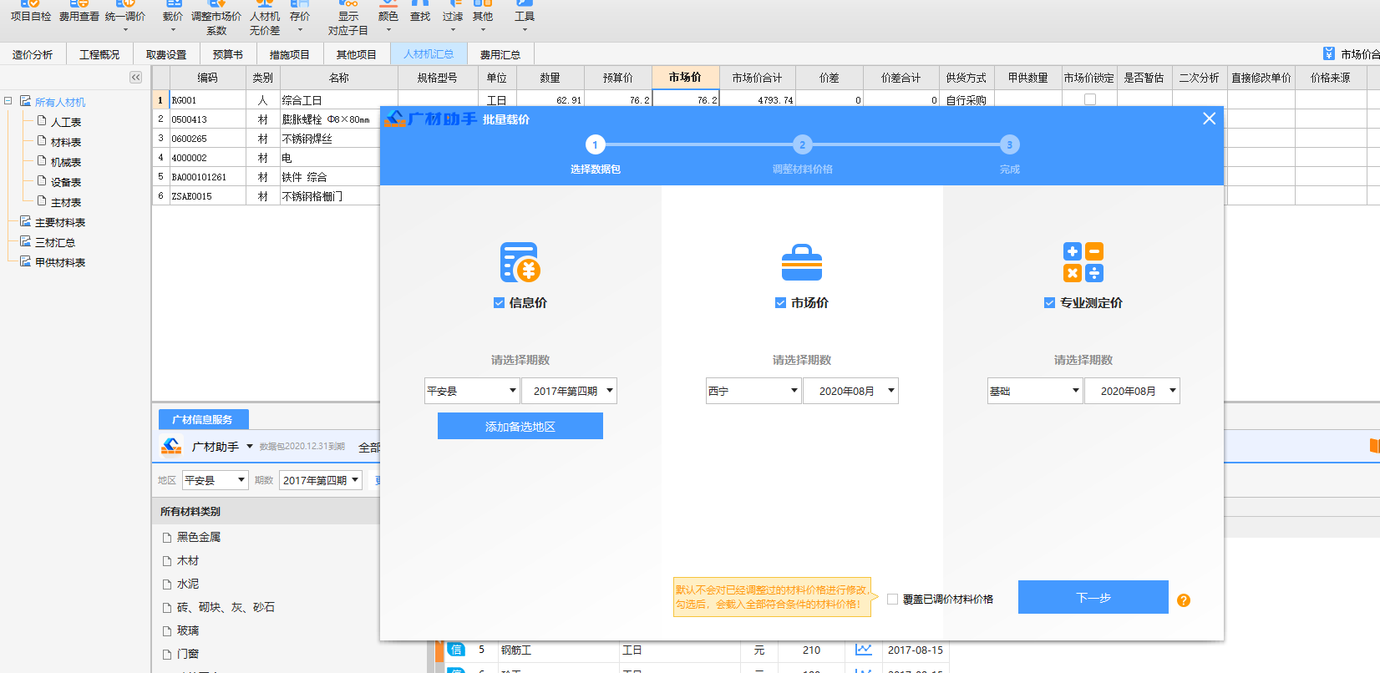
Task: Open the 专业测定价 2020年08月 dropdown
Action: pos(1132,391)
